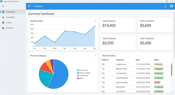Select customer Kanos Aonmey

[122, 82]
